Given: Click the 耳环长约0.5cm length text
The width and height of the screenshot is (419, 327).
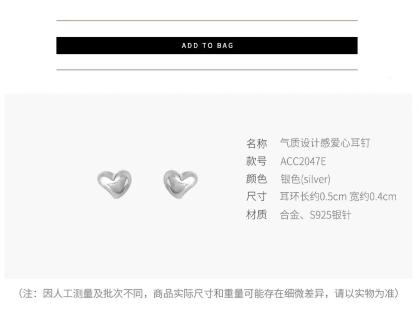Looking at the screenshot, I should tap(313, 197).
